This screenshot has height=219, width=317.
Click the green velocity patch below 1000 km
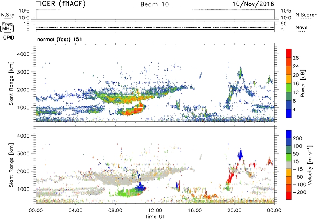pos(127,193)
